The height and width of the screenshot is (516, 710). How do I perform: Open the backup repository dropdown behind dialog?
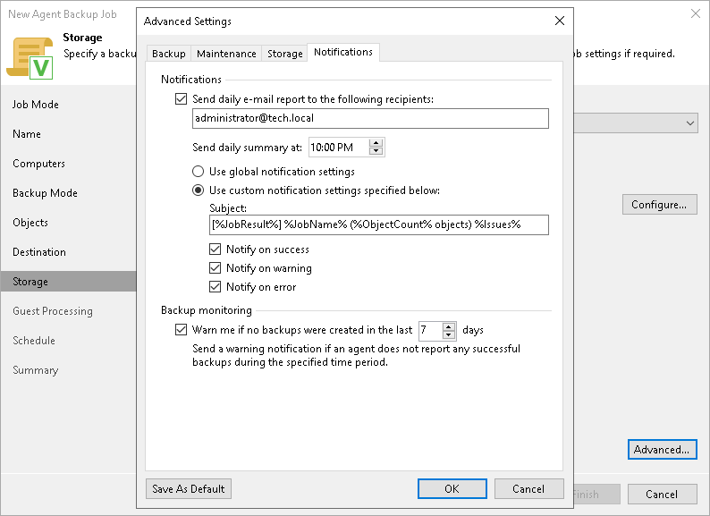(689, 123)
